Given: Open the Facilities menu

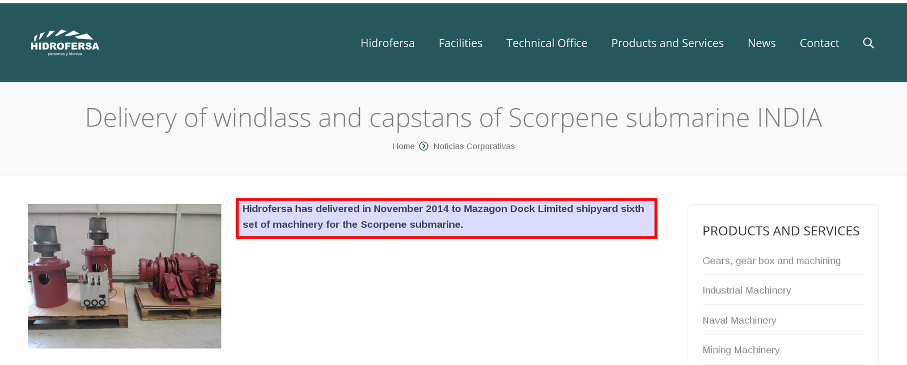Looking at the screenshot, I should pos(460,43).
